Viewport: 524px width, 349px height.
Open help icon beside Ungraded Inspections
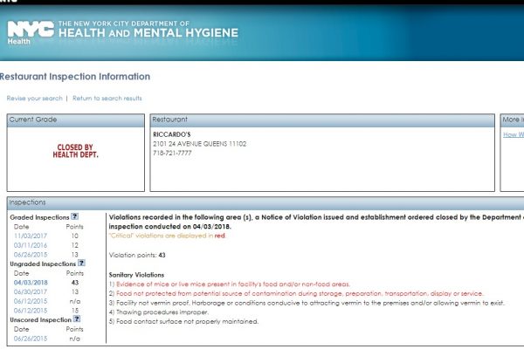coord(82,262)
